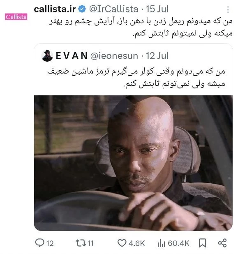Viewport: 238px width, 254px height.
Task: Open the three-dot more options menu
Action: [228, 9]
